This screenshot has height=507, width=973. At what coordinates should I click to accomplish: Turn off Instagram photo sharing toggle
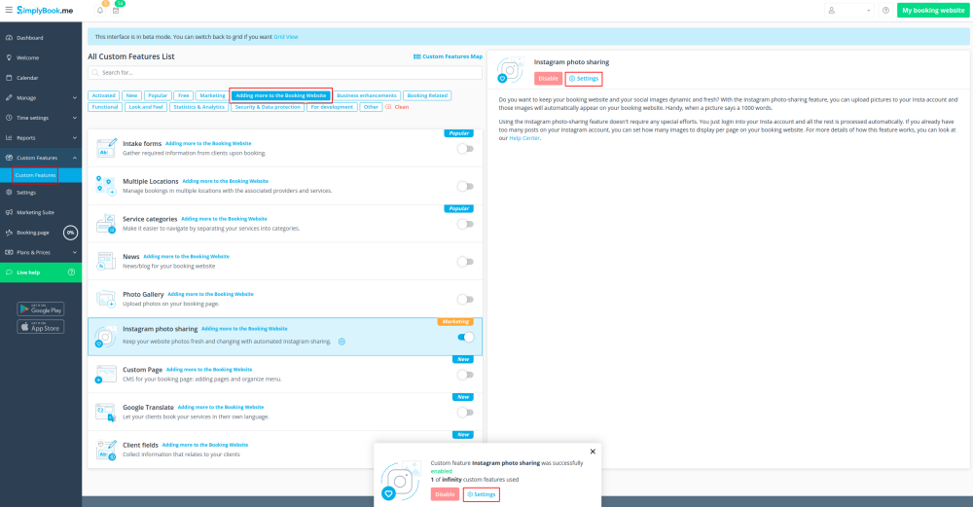click(x=465, y=337)
